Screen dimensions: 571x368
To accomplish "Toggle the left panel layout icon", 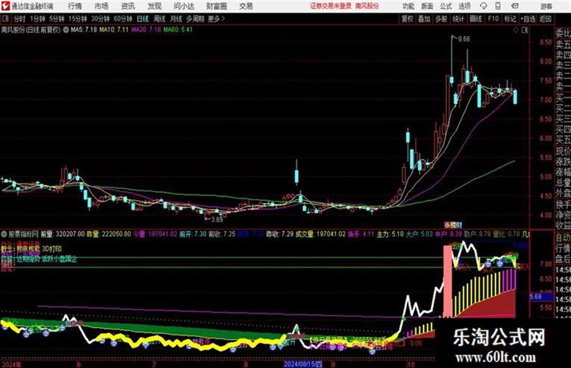I will coord(5,19).
